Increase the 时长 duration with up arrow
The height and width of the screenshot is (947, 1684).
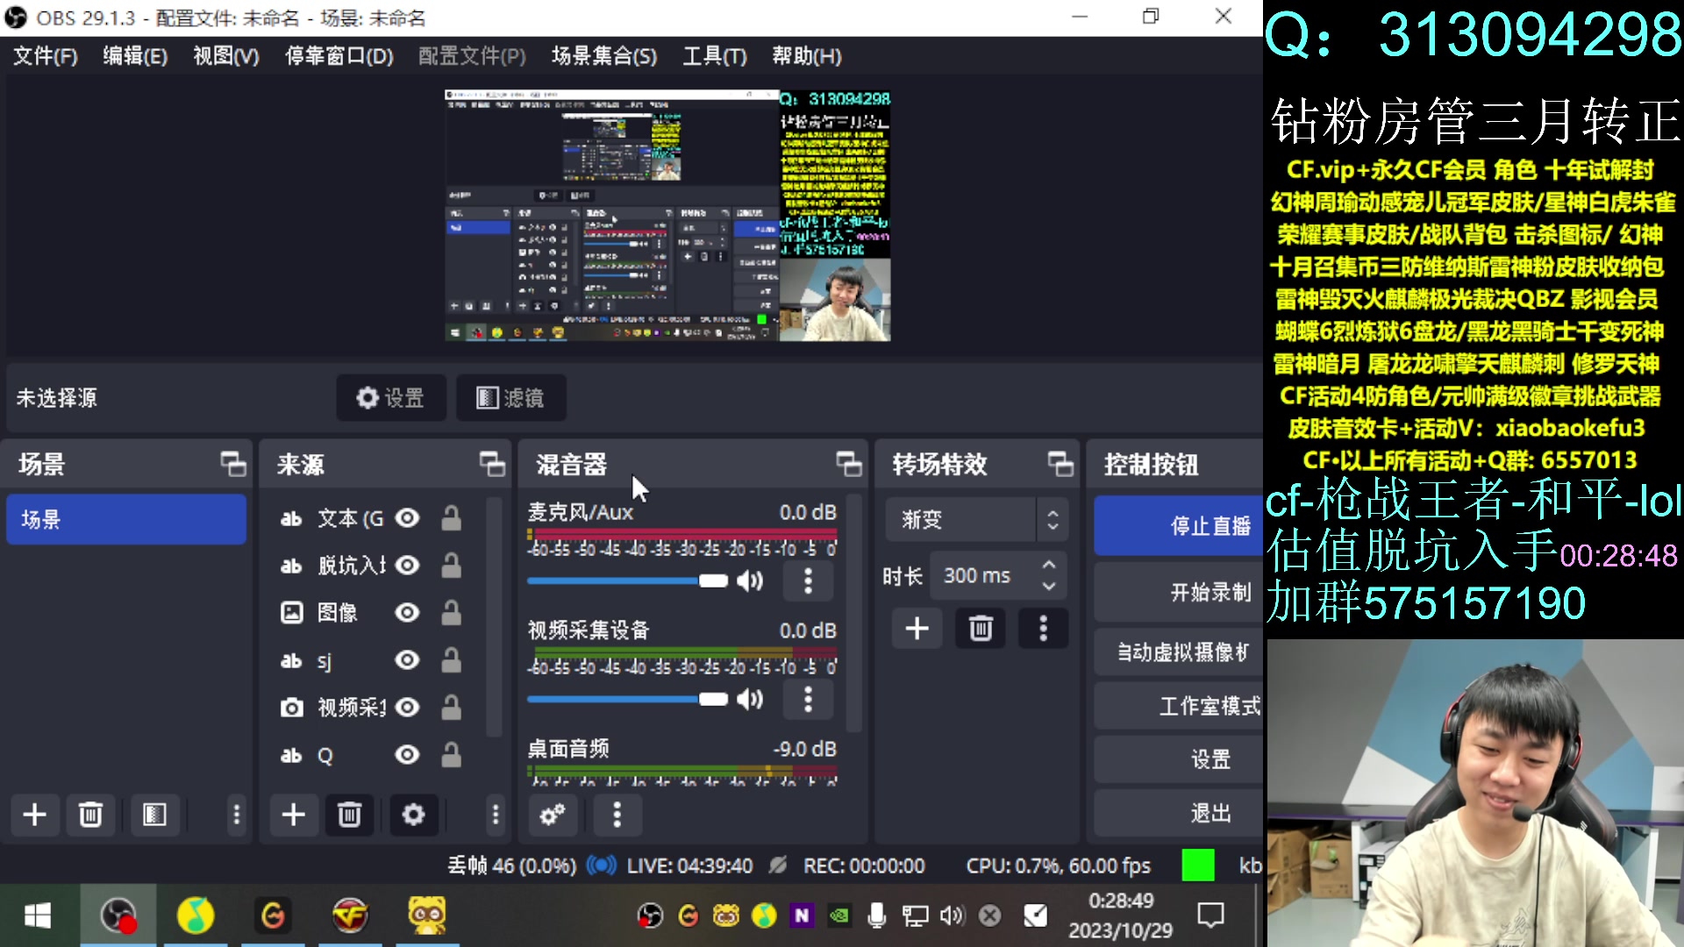coord(1049,566)
